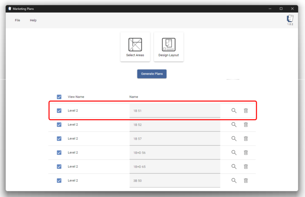The image size is (305, 197).
Task: Edit the name field containing 1B+D 65
Action: tap(175, 167)
